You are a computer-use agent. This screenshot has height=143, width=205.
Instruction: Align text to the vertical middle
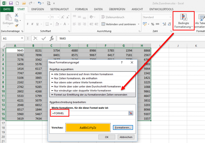pyautogui.click(x=79, y=17)
